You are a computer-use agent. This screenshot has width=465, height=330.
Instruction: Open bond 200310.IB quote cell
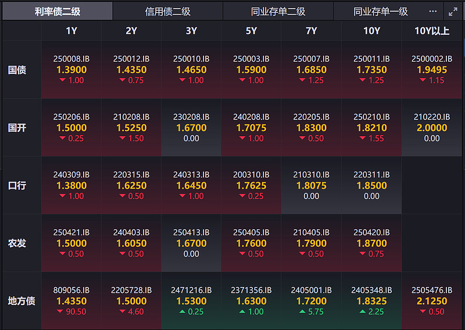point(251,185)
